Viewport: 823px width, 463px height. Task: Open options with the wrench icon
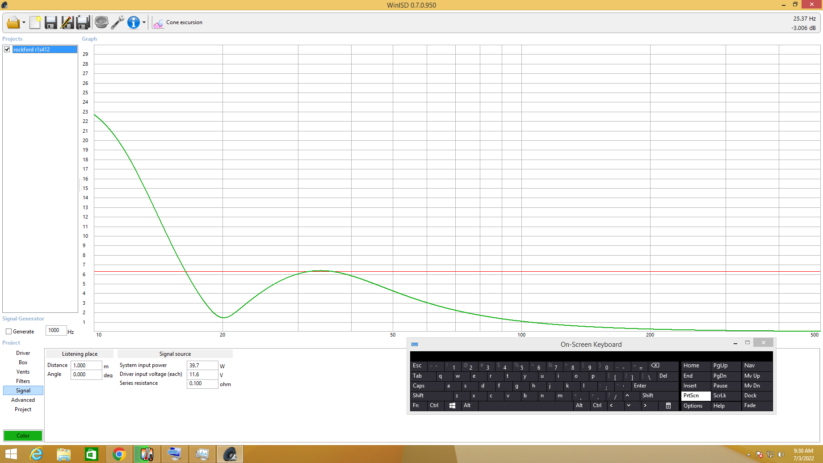pyautogui.click(x=117, y=22)
